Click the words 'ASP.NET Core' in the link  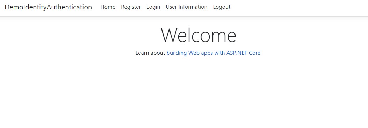243,53
